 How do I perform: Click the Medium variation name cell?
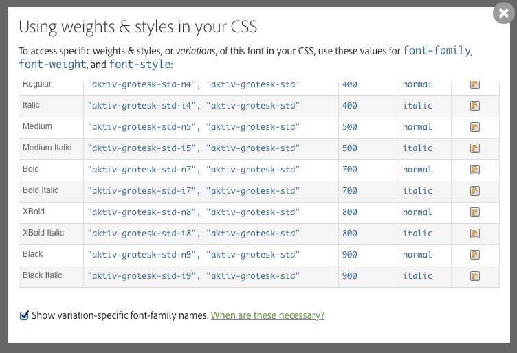pyautogui.click(x=51, y=128)
